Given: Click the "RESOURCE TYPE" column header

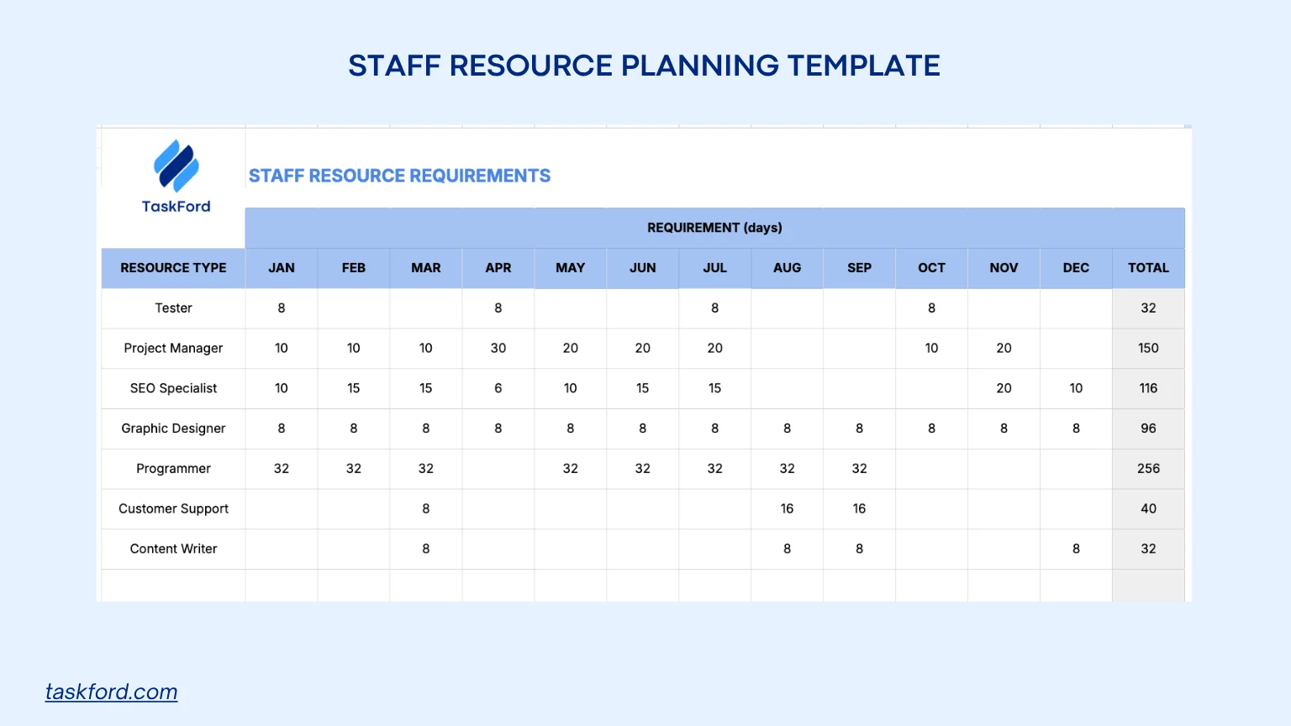Looking at the screenshot, I should [173, 268].
